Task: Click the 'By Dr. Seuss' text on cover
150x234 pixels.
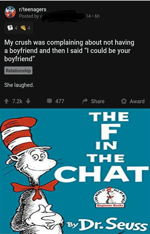Action: coord(107,224)
